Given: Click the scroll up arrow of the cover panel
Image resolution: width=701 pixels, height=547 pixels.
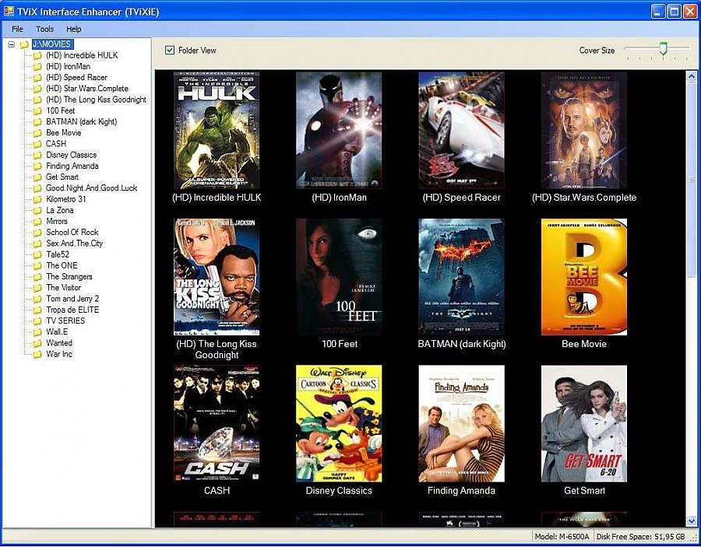Looking at the screenshot, I should [692, 76].
